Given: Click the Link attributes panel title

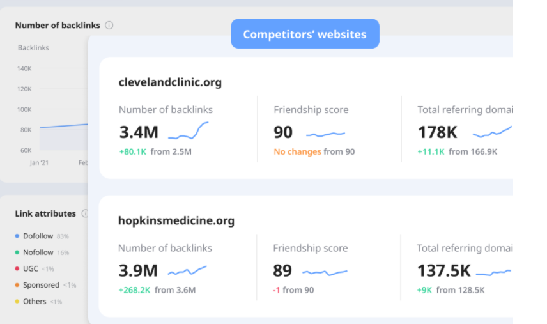Looking at the screenshot, I should [45, 213].
